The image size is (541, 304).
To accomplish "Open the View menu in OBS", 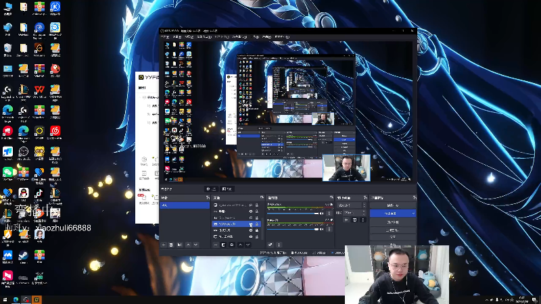I will point(189,36).
